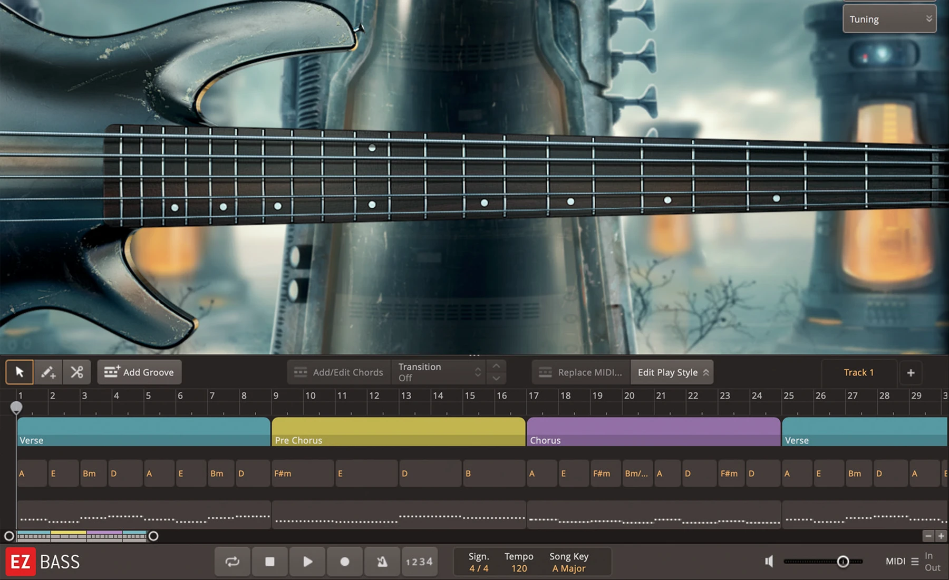Select the pencil draw tool
The width and height of the screenshot is (949, 580).
[48, 372]
